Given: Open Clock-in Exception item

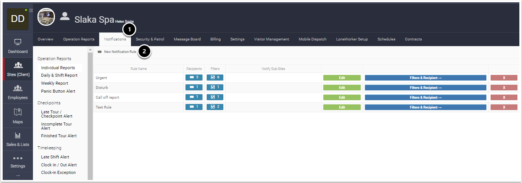Looking at the screenshot, I should (x=58, y=172).
